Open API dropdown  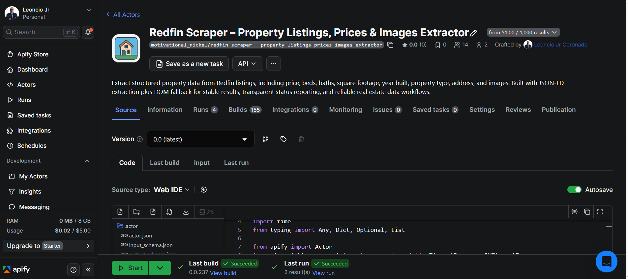point(247,64)
